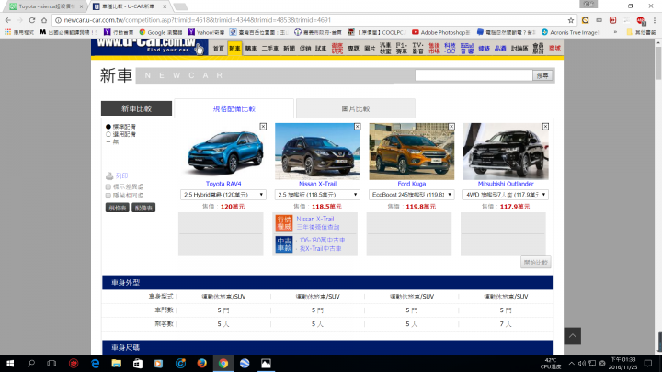Open the red square extension icon

[x=612, y=20]
